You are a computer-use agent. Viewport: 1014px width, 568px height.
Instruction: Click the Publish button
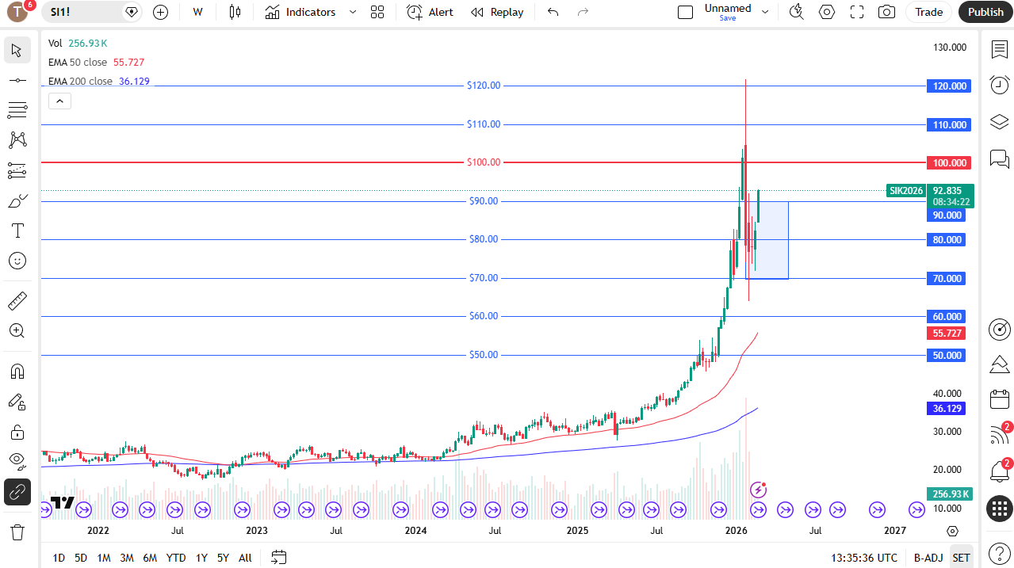985,12
